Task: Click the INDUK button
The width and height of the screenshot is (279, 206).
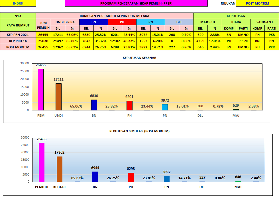Action: tap(18, 3)
